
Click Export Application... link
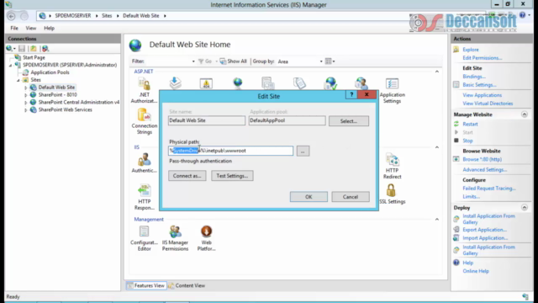(484, 230)
